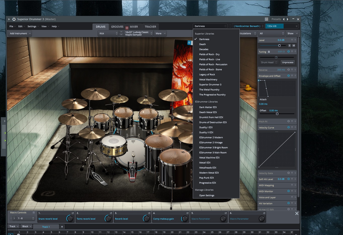This screenshot has height=235, width=343.
Task: Switch to the TRACKER tab
Action: point(150,26)
